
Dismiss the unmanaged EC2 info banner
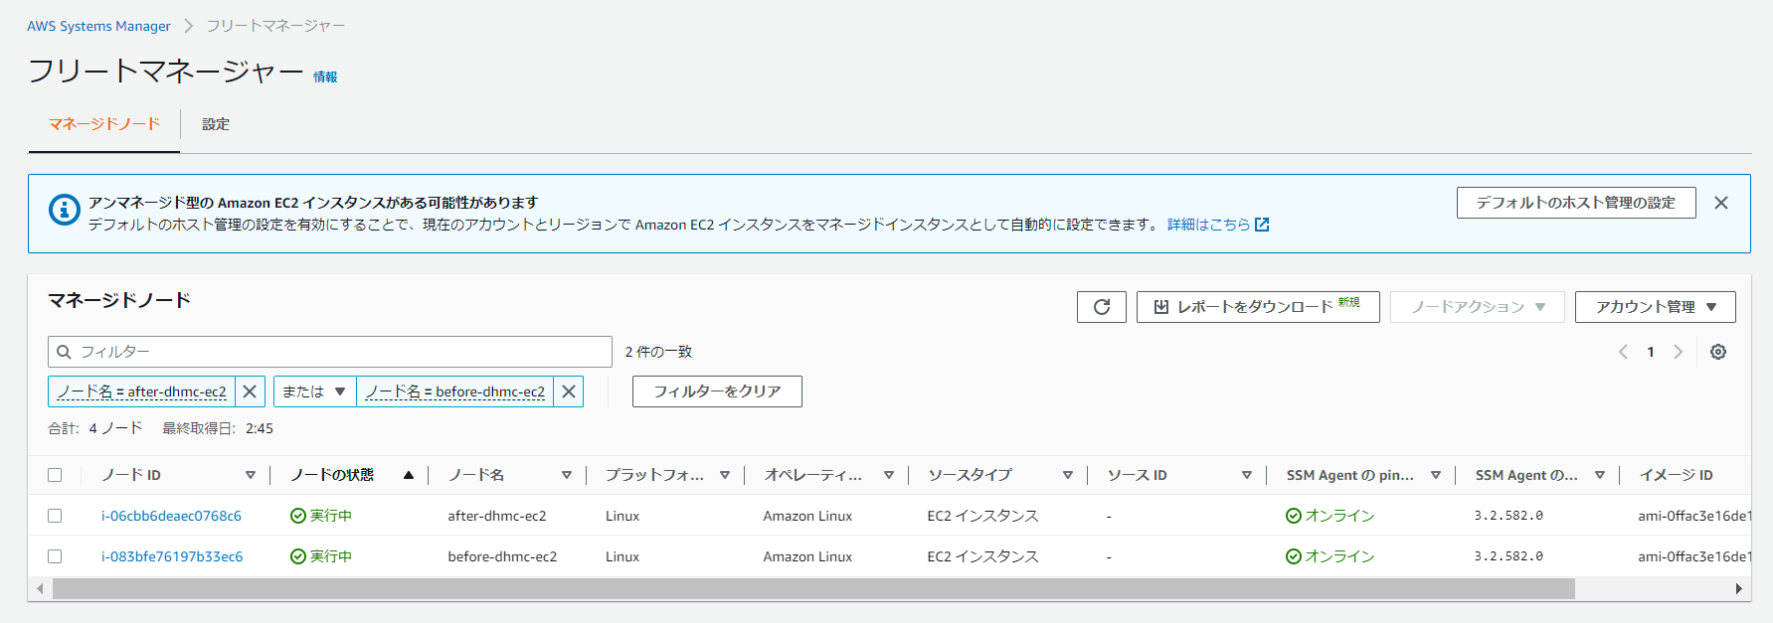pos(1720,203)
